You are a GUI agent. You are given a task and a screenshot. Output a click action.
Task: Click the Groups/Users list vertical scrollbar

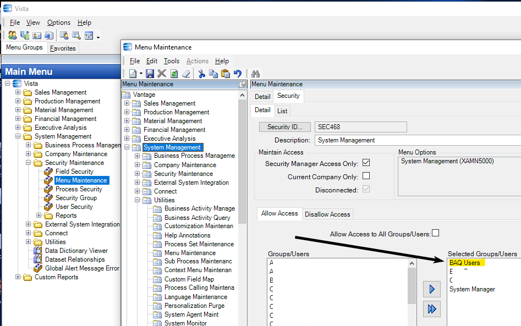point(412,292)
